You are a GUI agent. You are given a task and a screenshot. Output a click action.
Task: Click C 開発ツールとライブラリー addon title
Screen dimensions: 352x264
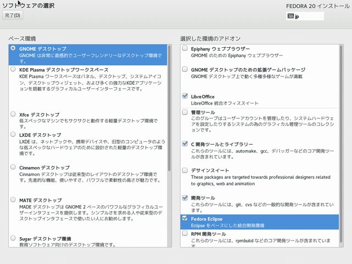click(x=222, y=144)
